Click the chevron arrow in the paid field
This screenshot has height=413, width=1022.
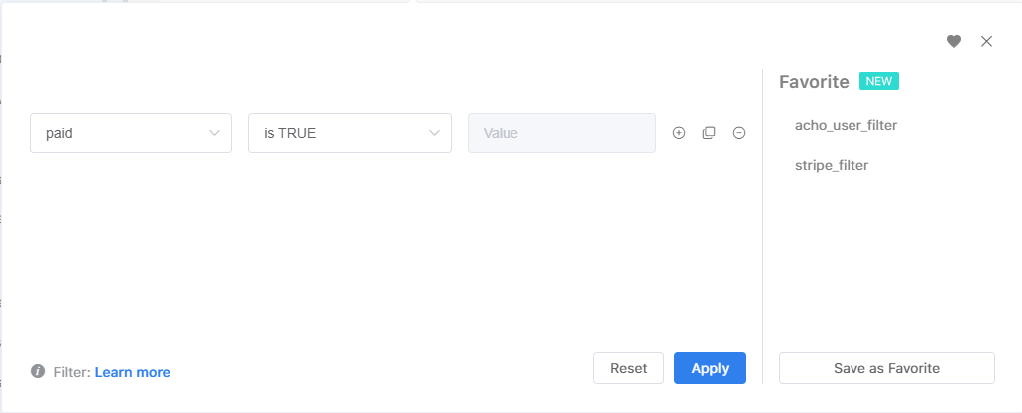pyautogui.click(x=214, y=133)
